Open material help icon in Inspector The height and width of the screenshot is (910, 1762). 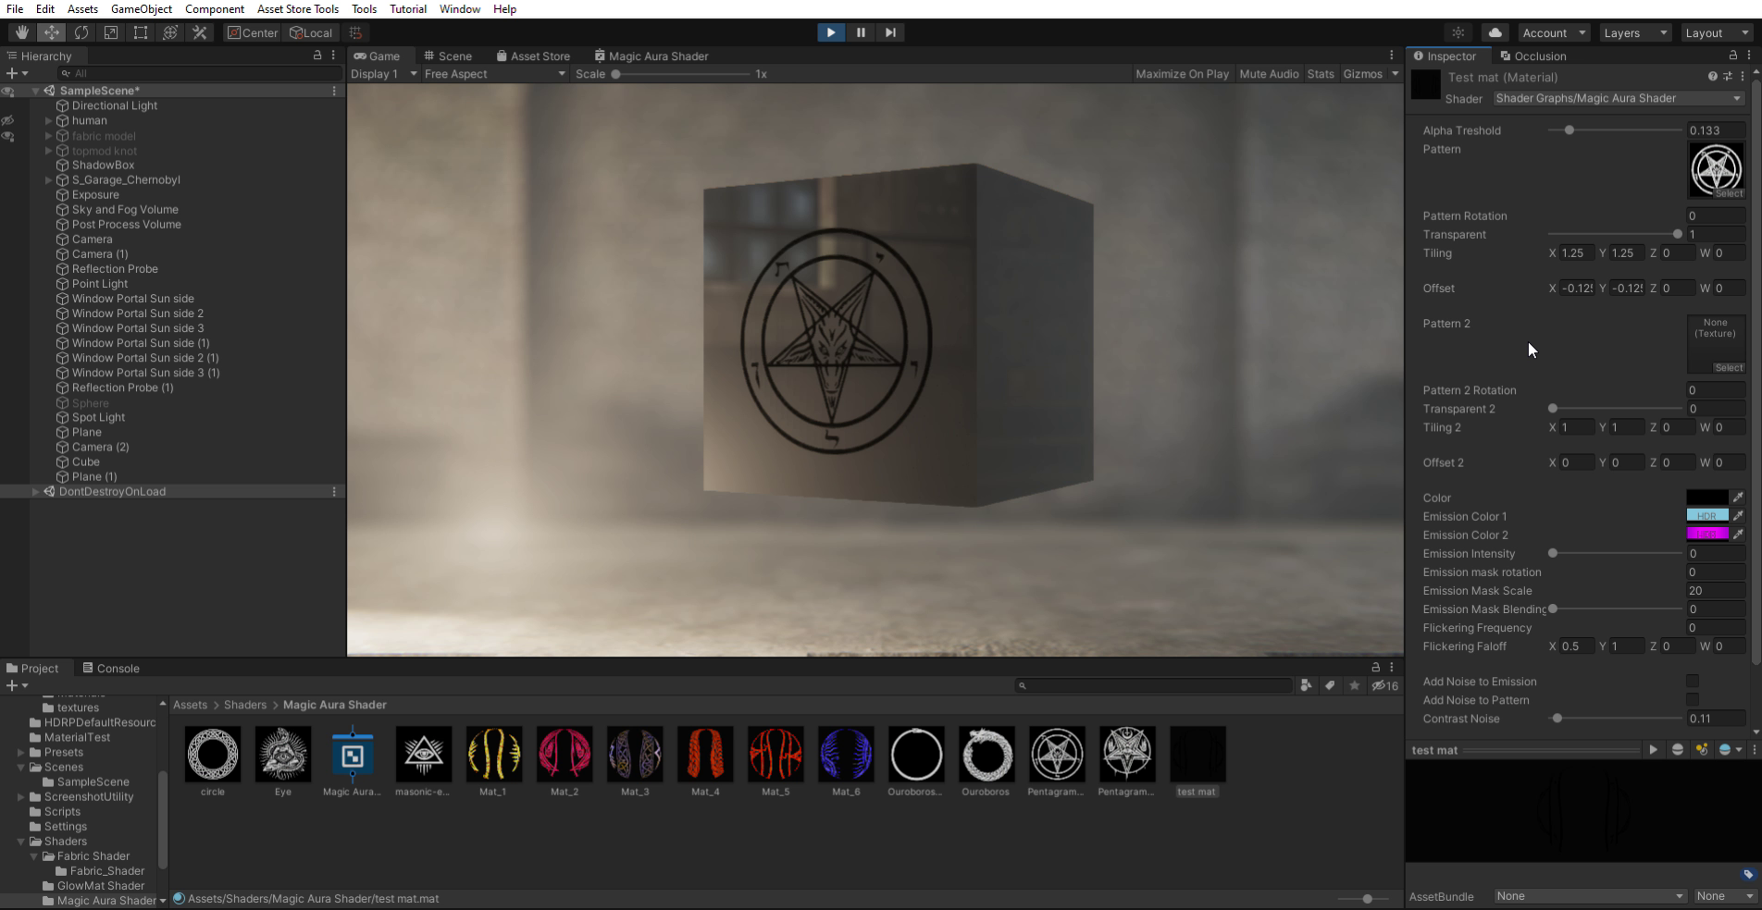1713,77
